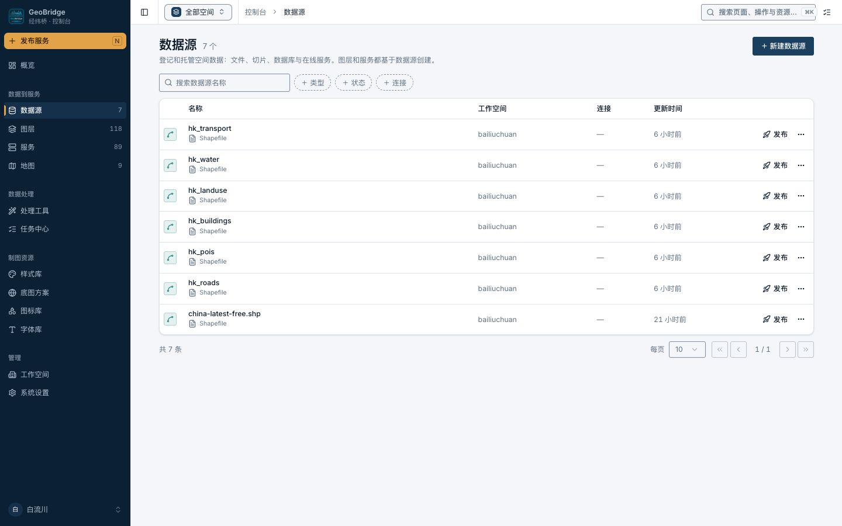Open 服务 in the sidebar
Screen dimensions: 842x526
65,147
